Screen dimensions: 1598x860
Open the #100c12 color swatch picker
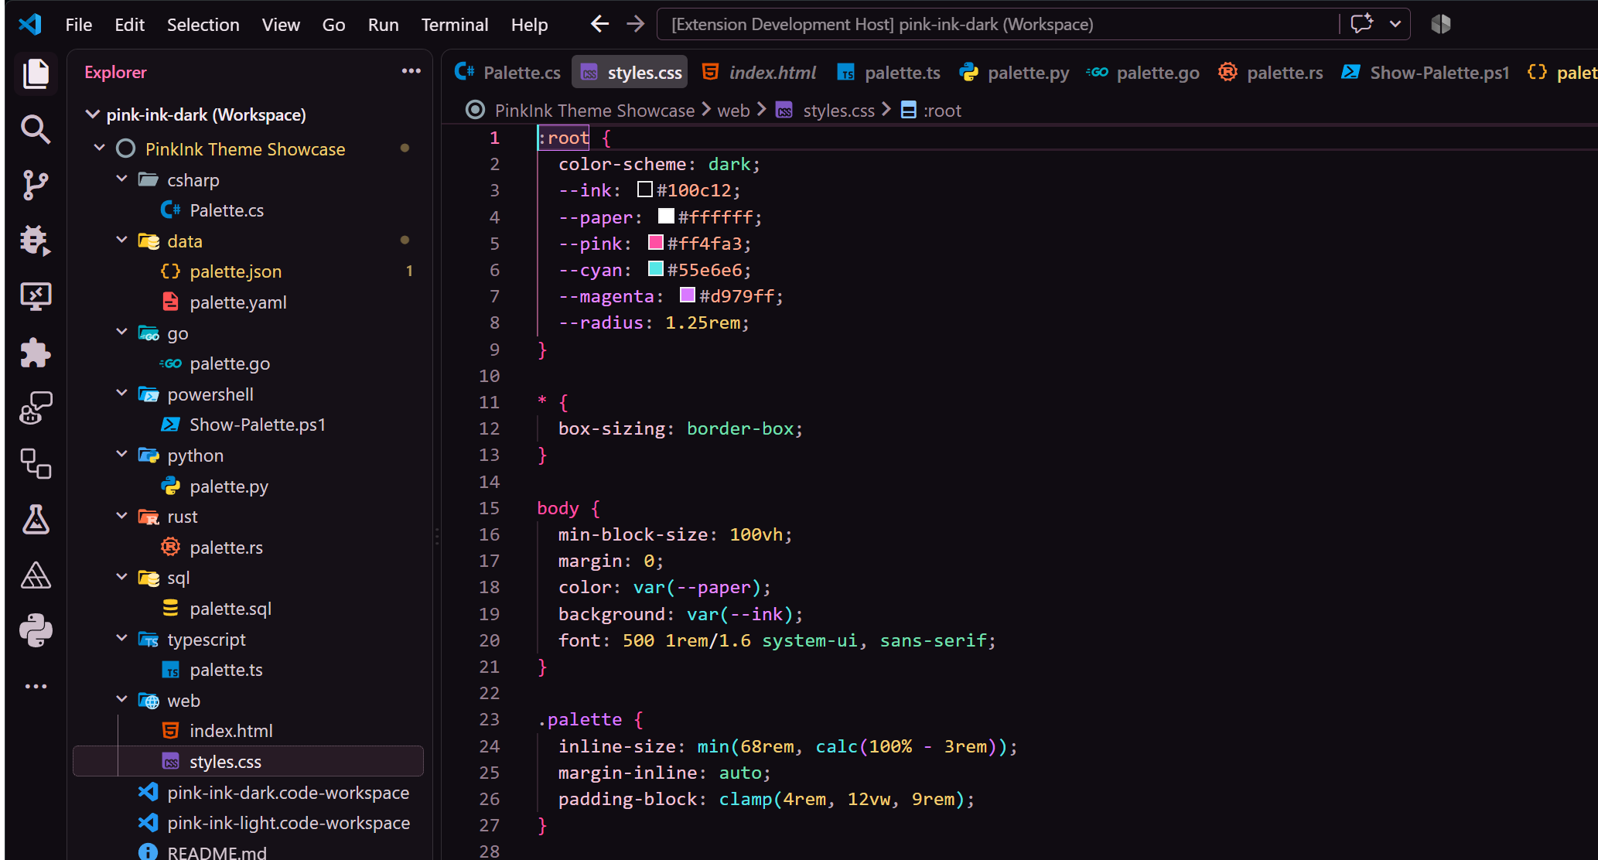point(644,189)
